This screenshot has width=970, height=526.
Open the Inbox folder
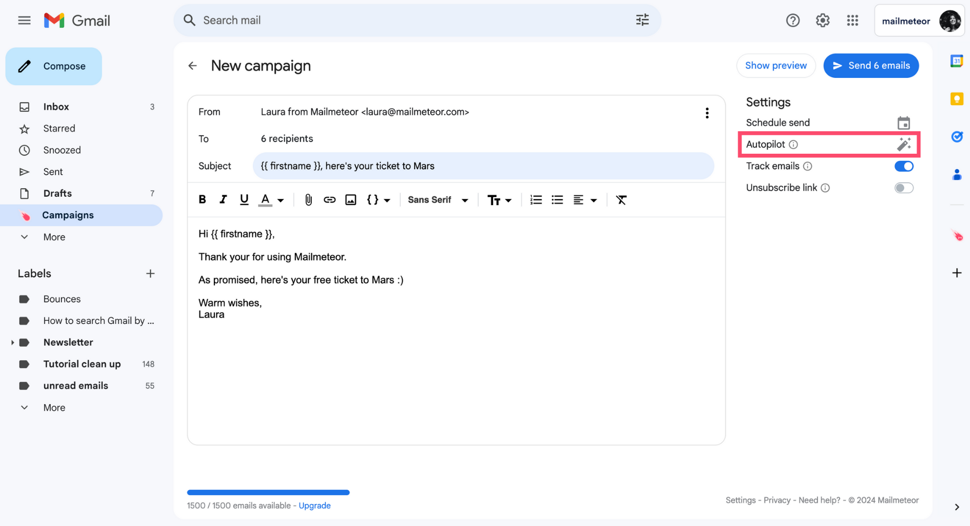[x=81, y=107]
